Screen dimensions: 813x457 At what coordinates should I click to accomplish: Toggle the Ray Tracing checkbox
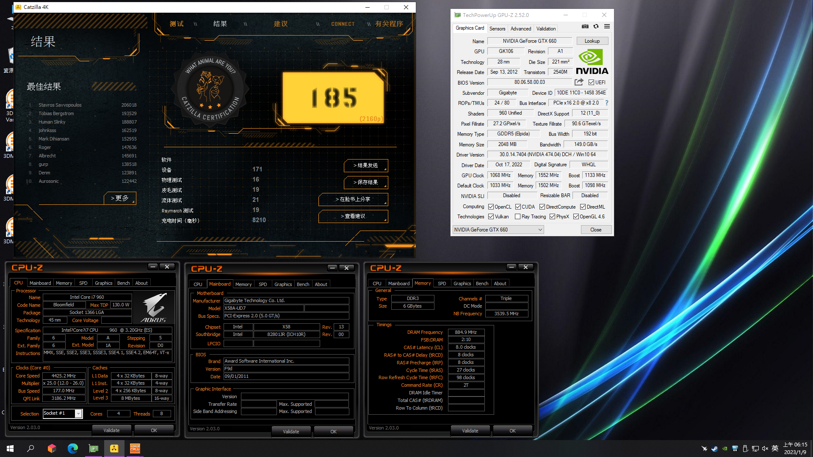pyautogui.click(x=517, y=217)
